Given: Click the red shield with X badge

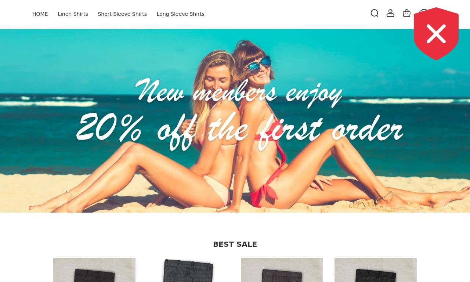Looking at the screenshot, I should pos(436,34).
